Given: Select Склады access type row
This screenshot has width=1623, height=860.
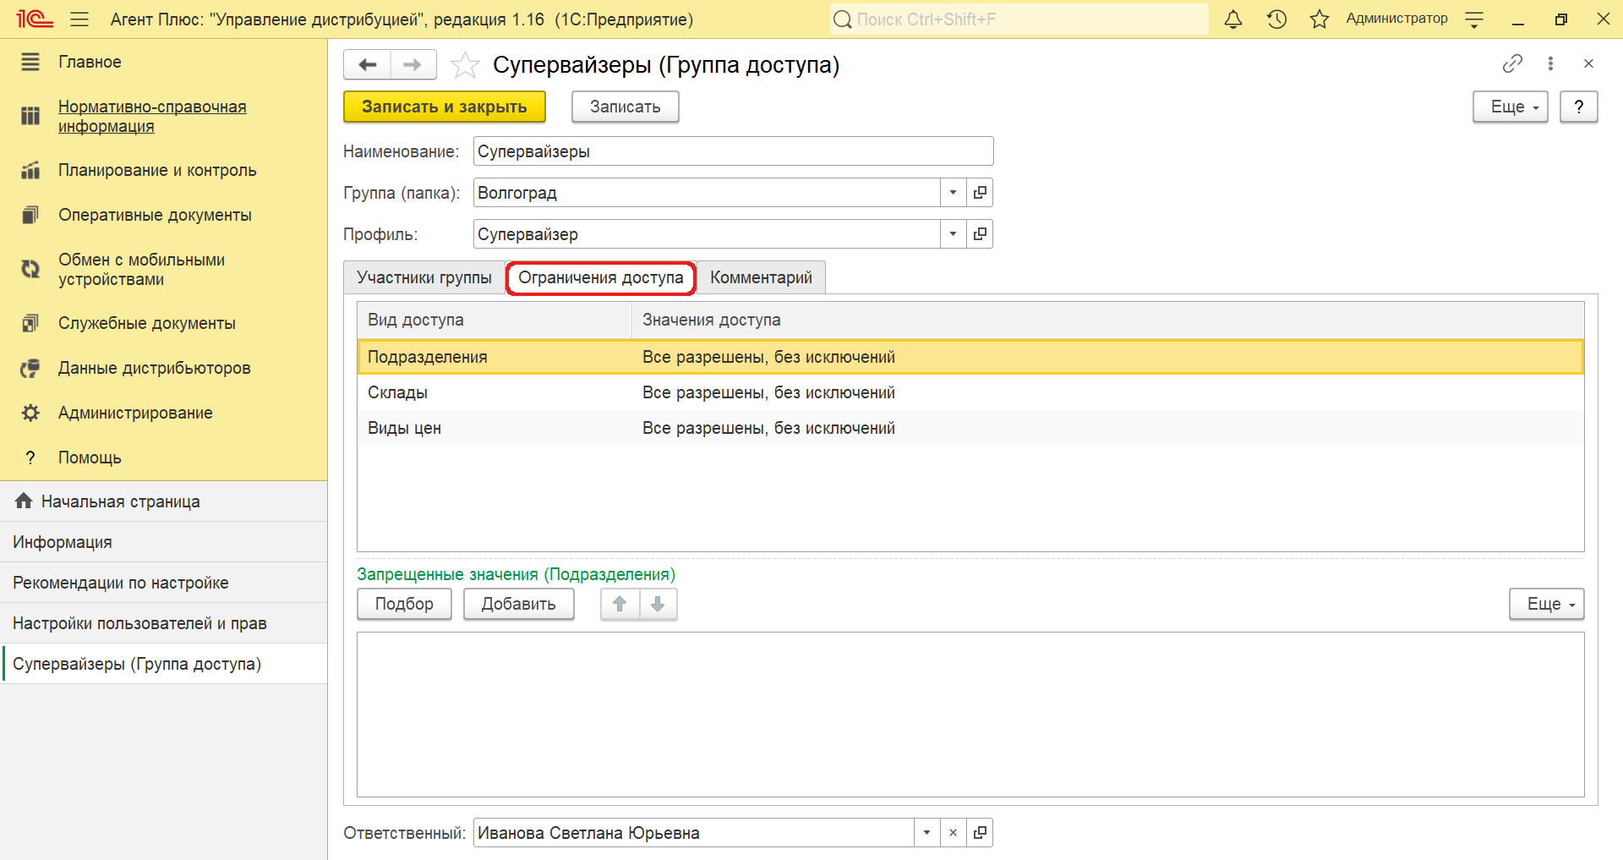Looking at the screenshot, I should 970,392.
